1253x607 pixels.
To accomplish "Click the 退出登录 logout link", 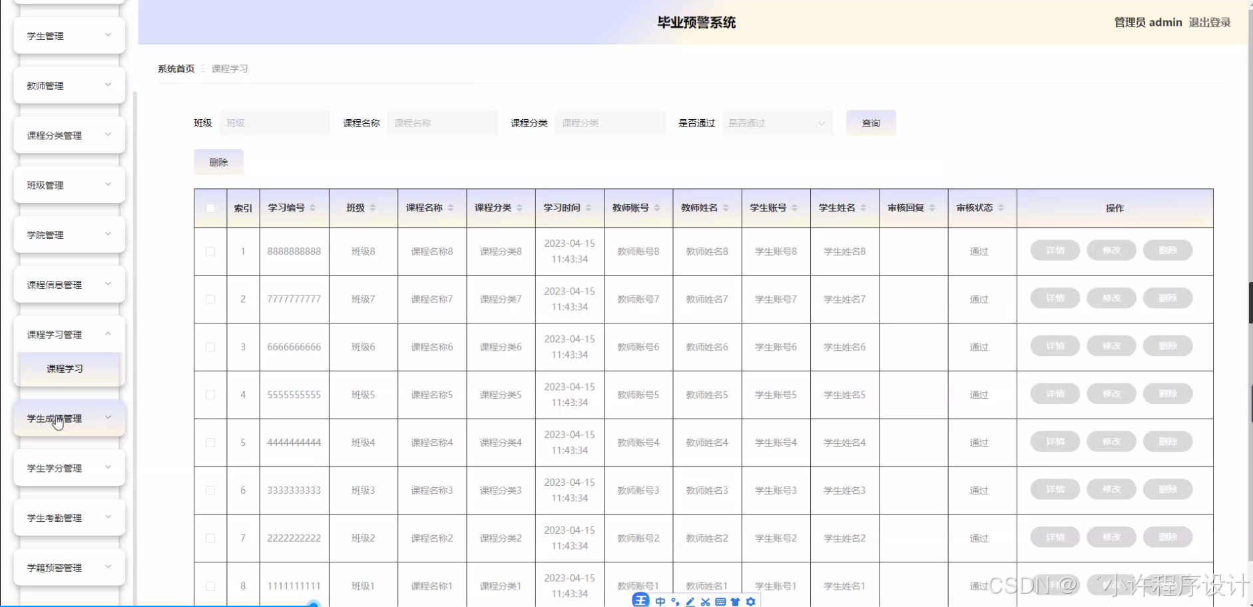I will tap(1209, 22).
